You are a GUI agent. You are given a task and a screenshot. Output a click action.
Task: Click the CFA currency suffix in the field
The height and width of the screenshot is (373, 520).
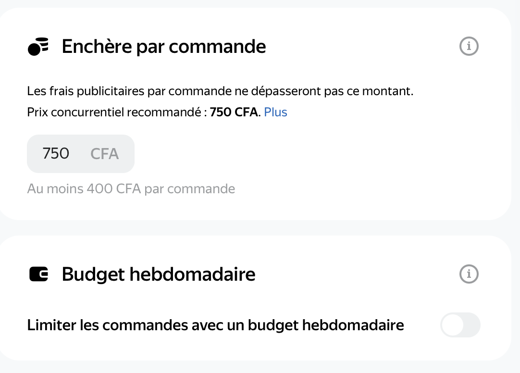coord(104,154)
